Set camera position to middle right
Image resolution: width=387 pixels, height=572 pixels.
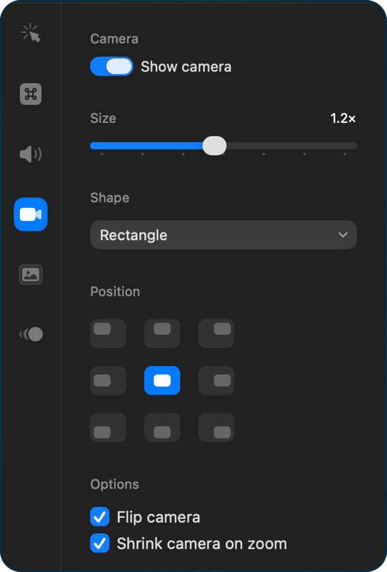coord(216,380)
